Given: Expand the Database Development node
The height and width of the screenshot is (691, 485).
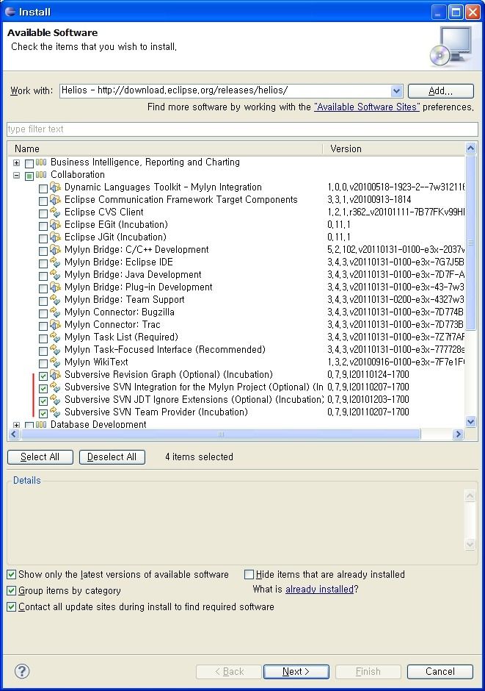Looking at the screenshot, I should point(16,426).
